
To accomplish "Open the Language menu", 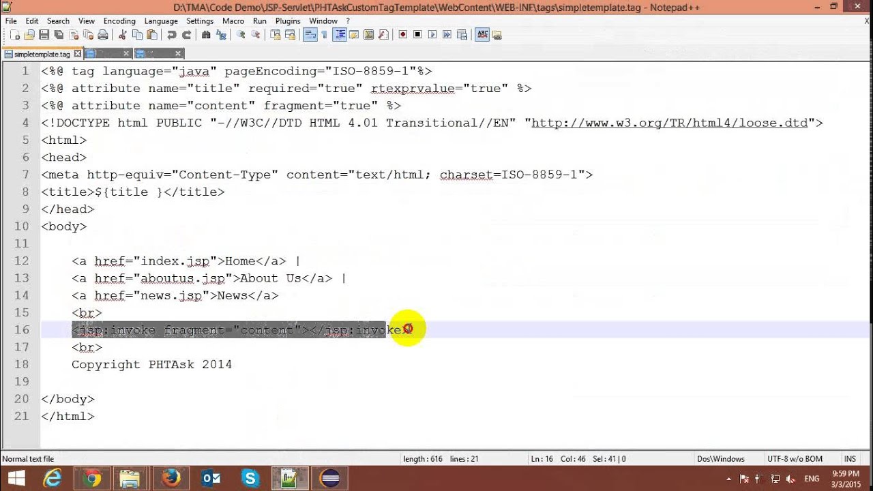I will (x=161, y=21).
